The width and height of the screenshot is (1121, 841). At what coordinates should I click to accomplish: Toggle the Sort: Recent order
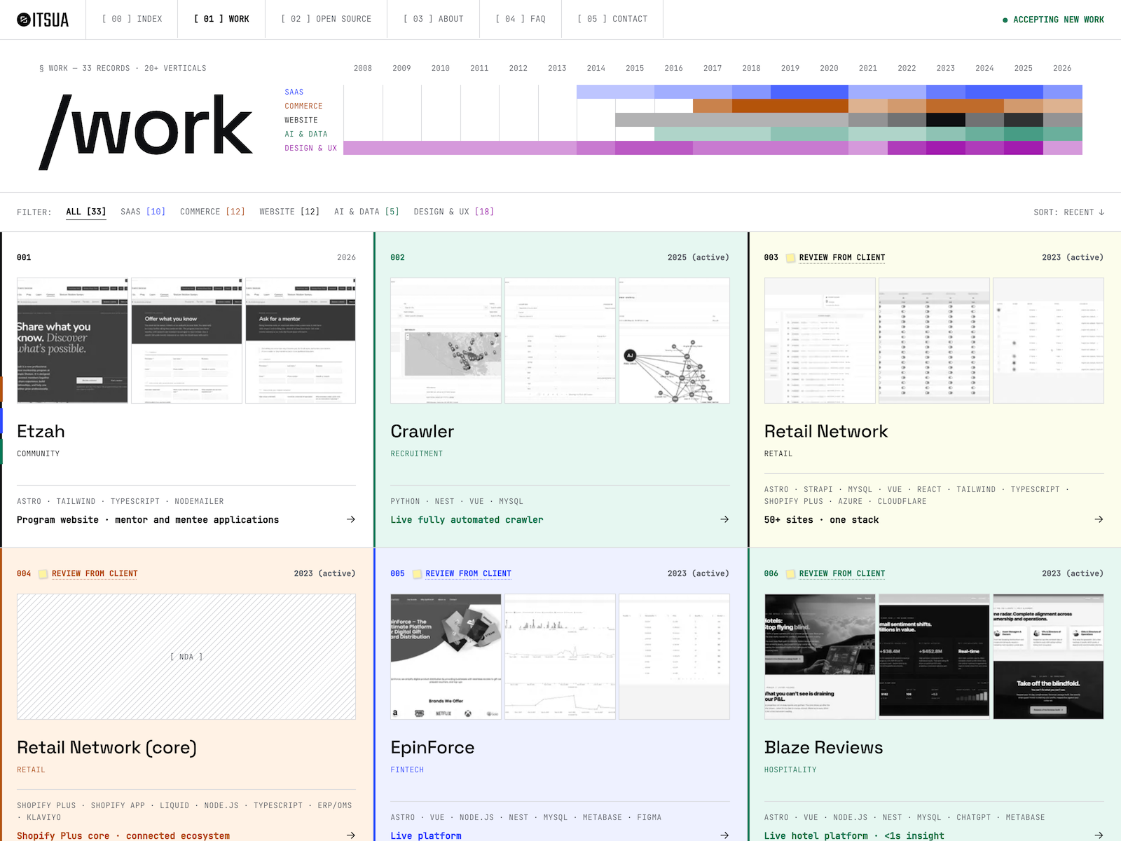pyautogui.click(x=1069, y=212)
